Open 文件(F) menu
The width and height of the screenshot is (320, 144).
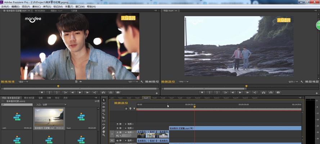[5, 6]
